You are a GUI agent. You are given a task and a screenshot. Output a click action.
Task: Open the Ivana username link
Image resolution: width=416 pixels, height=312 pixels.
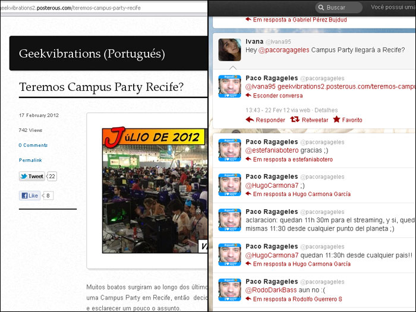[254, 42]
